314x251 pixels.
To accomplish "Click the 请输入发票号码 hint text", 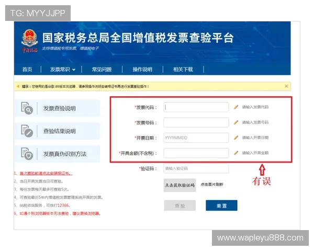I will tap(255, 122).
